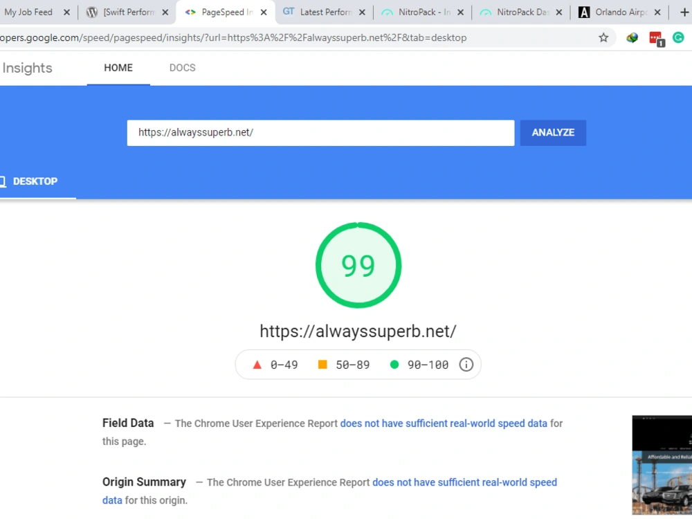Open the Grammarly extension icon
Viewport: 692px width, 519px height.
click(x=678, y=38)
